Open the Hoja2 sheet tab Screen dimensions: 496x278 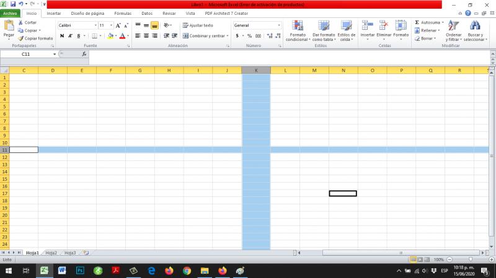[x=51, y=253]
